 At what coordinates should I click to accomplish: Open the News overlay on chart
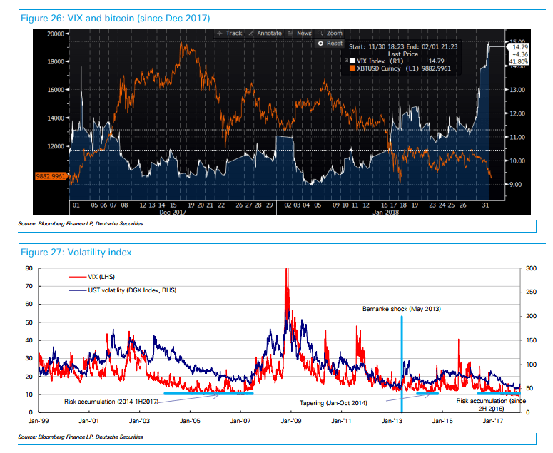tap(300, 34)
